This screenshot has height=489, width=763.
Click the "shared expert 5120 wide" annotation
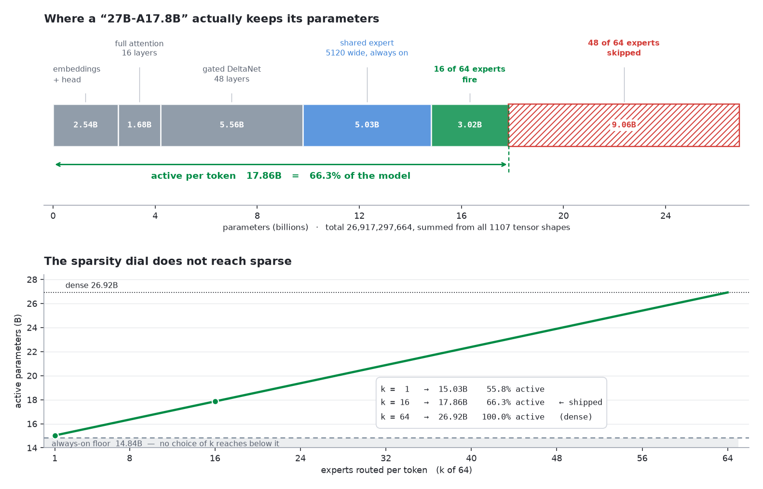point(367,48)
